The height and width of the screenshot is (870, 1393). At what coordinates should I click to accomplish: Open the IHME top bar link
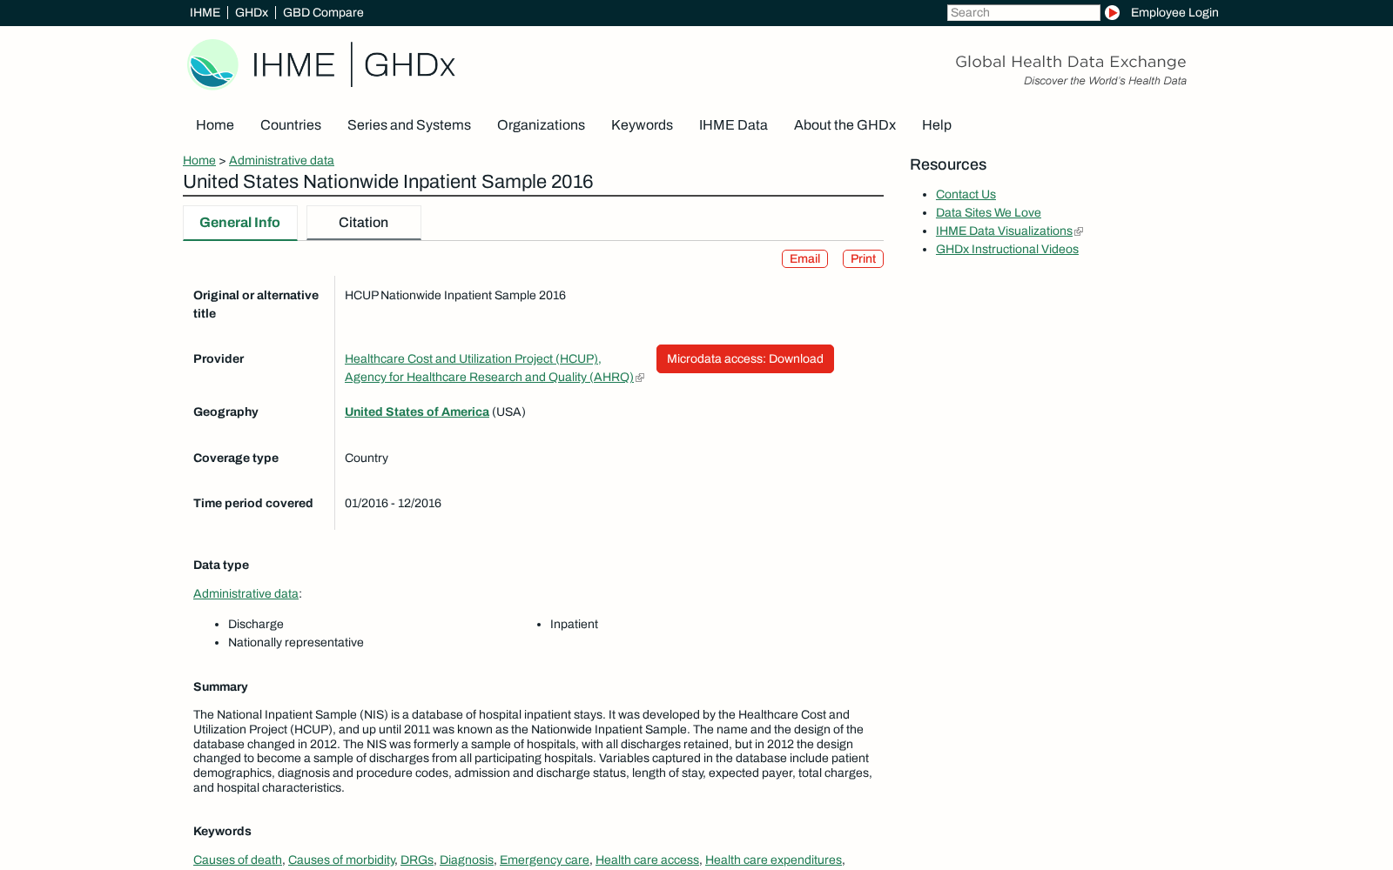click(x=205, y=12)
